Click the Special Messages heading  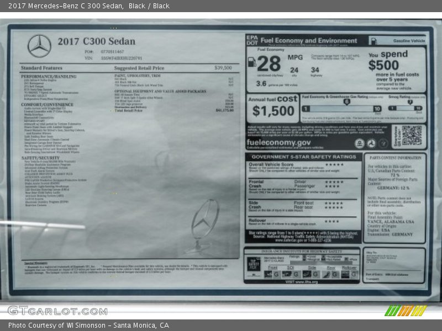[36, 263]
